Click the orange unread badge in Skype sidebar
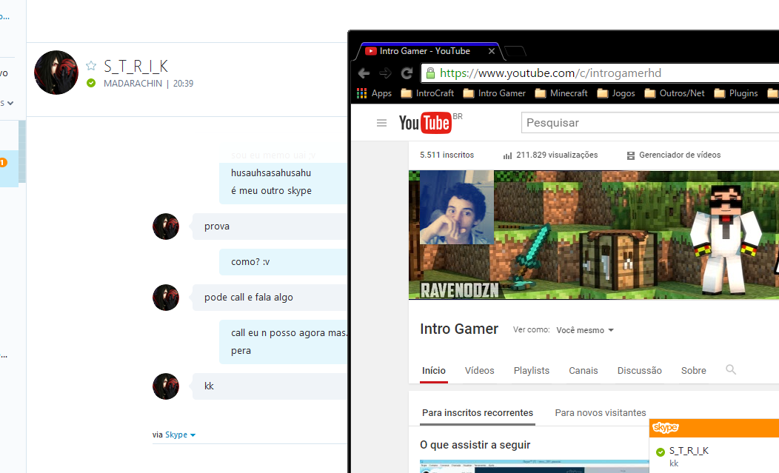This screenshot has height=473, width=779. coord(2,162)
